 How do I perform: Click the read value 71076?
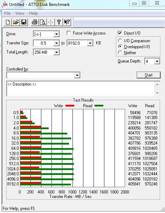coord(152,113)
